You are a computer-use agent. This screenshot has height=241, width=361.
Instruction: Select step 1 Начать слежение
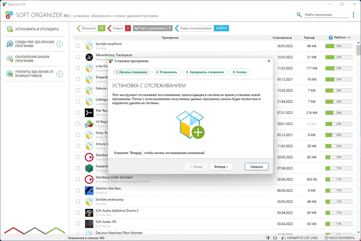(x=131, y=72)
